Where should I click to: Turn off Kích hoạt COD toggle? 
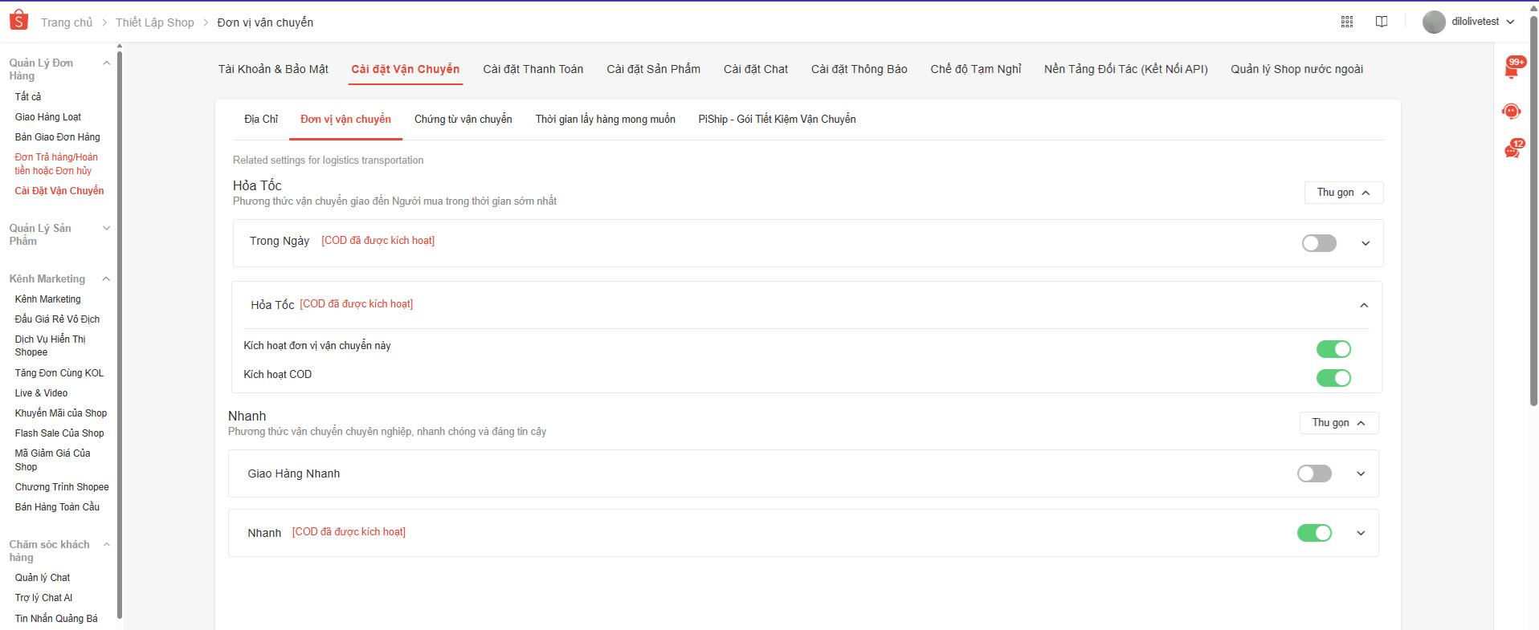coord(1333,378)
